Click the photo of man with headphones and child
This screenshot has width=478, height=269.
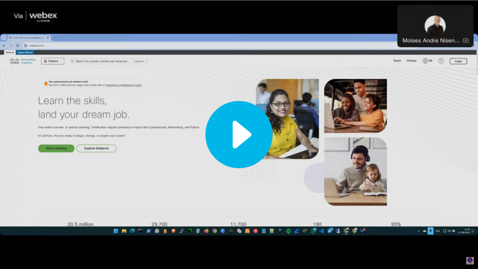pos(356,172)
